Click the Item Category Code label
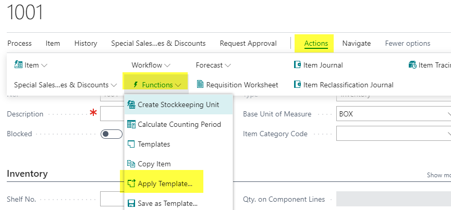The image size is (451, 210). [275, 134]
